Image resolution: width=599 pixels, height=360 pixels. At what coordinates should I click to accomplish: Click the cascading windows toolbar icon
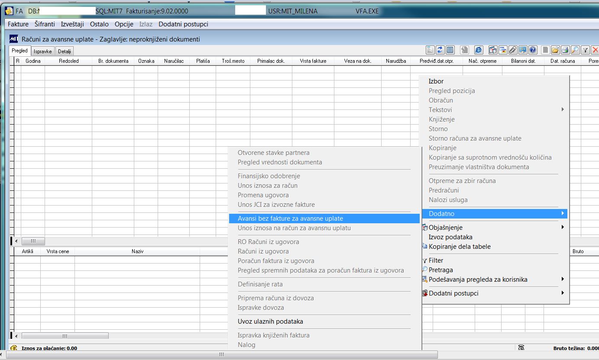[503, 50]
